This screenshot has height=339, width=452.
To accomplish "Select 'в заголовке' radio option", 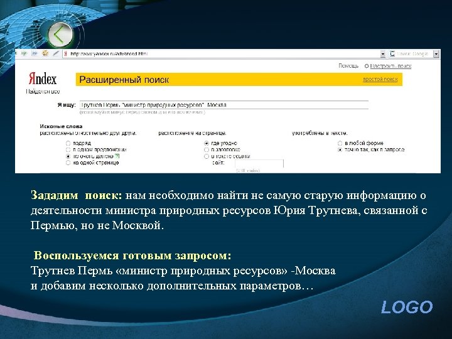I will [x=207, y=150].
